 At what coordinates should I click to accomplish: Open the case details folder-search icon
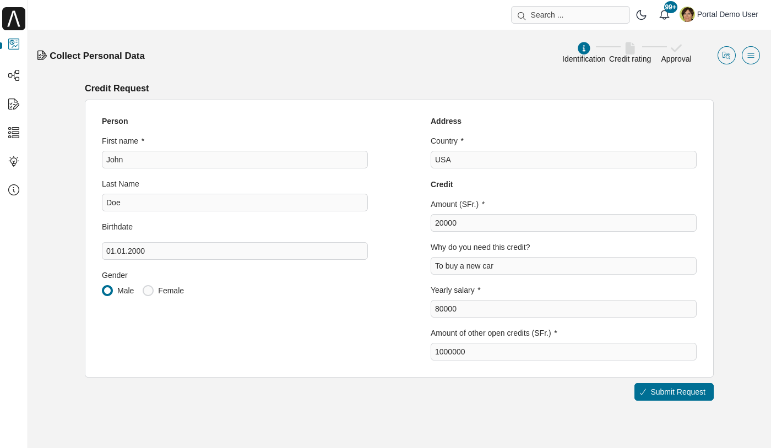726,55
